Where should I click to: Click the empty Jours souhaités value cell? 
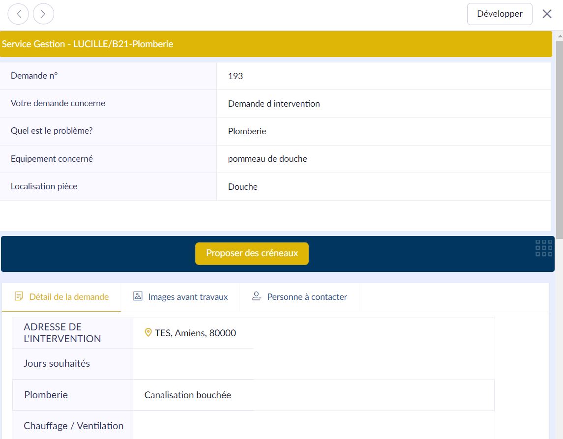pos(193,364)
